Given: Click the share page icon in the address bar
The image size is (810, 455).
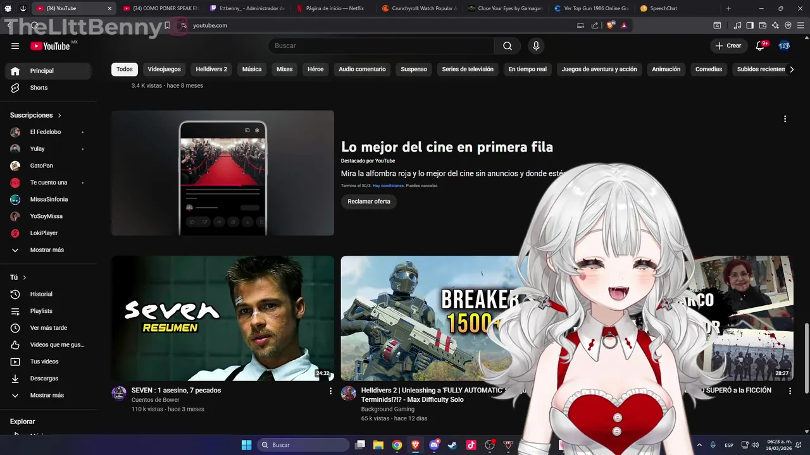Looking at the screenshot, I should coord(595,25).
